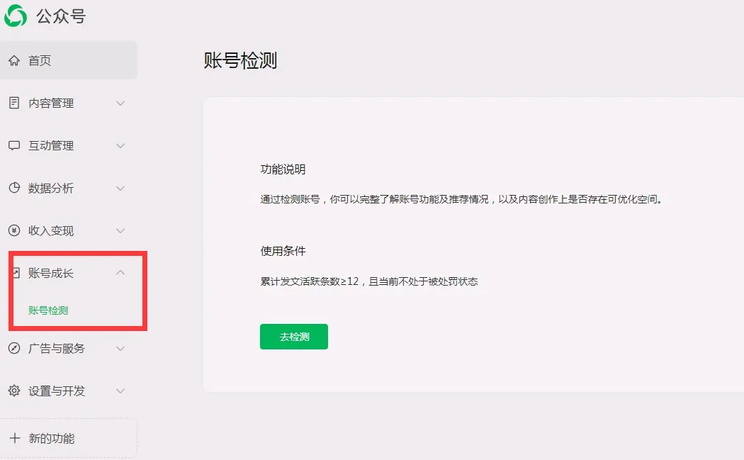Viewport: 744px width, 460px height.
Task: Expand the 数据分析 chevron arrow
Action: [120, 189]
